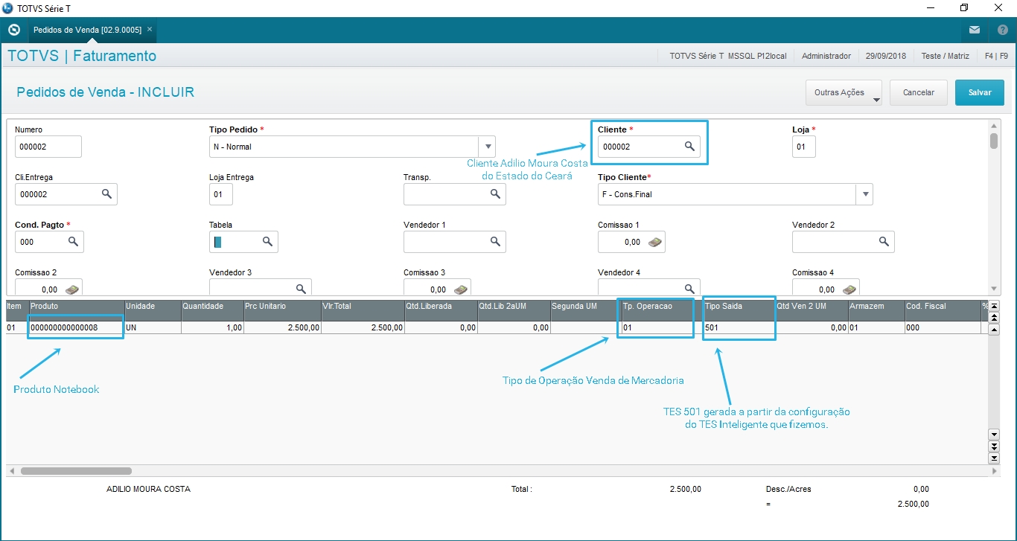
Task: Click the F4 | F9 shortcut label
Action: tap(996, 56)
